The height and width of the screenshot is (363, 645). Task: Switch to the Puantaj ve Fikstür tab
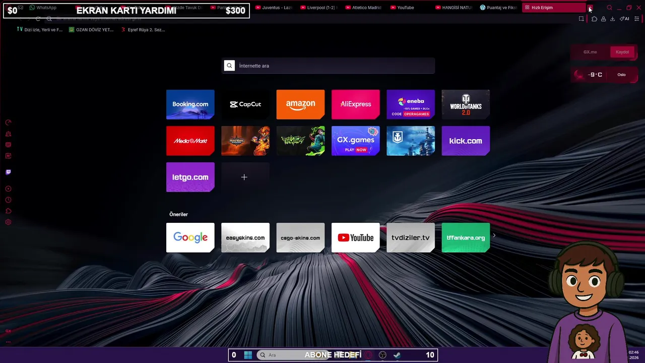(x=498, y=8)
